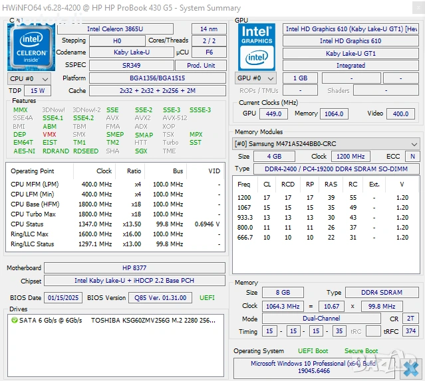Click the Ring/LLC Status row

click(x=113, y=244)
